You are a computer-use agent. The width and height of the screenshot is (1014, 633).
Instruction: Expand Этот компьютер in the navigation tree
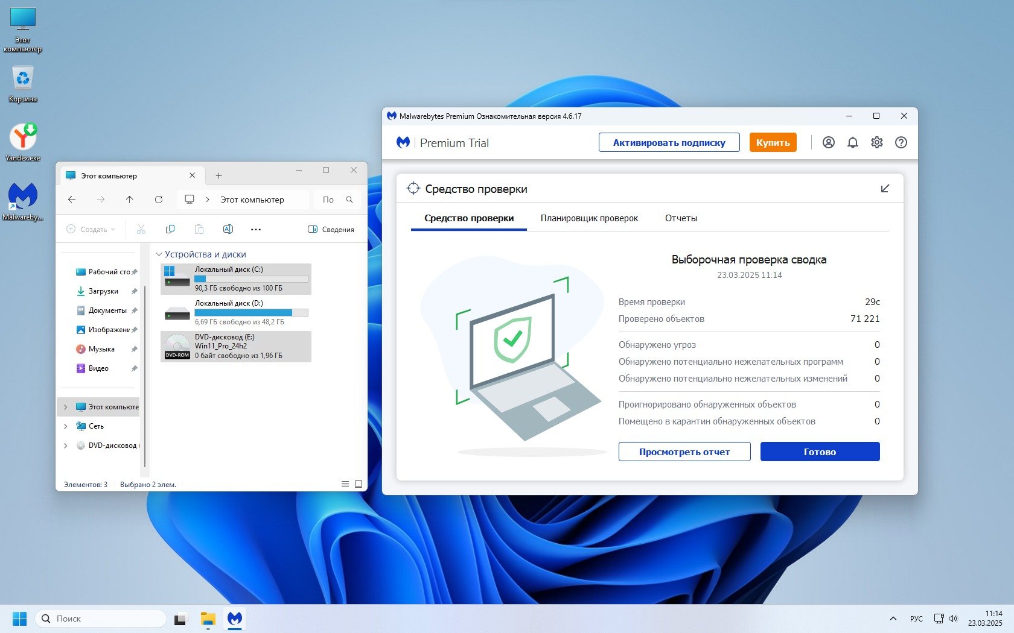click(66, 407)
